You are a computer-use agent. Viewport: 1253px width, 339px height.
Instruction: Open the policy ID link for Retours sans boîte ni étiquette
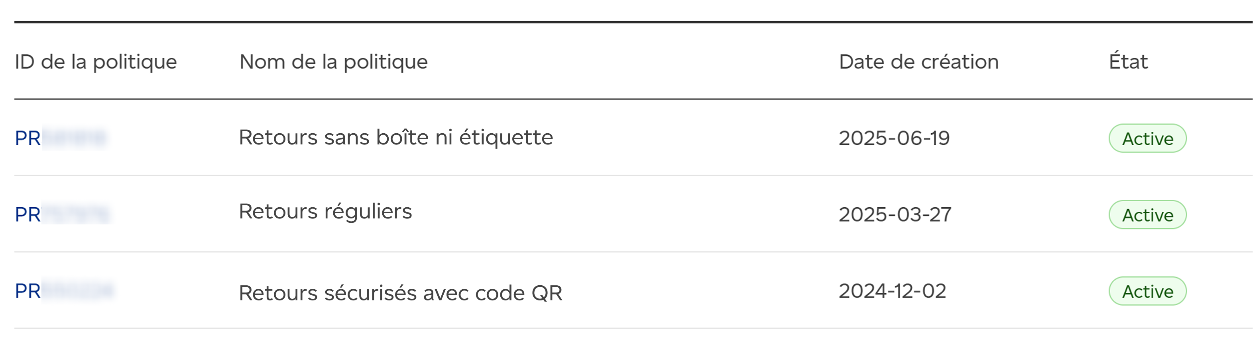(60, 138)
